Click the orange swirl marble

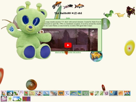31,85
